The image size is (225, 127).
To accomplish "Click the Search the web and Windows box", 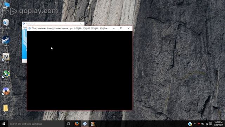I will pyautogui.click(x=36, y=124).
